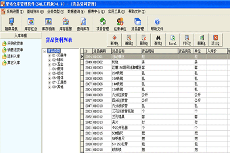Open the 业务类型 menu
Viewport: 230px width, 153px height.
[55, 11]
